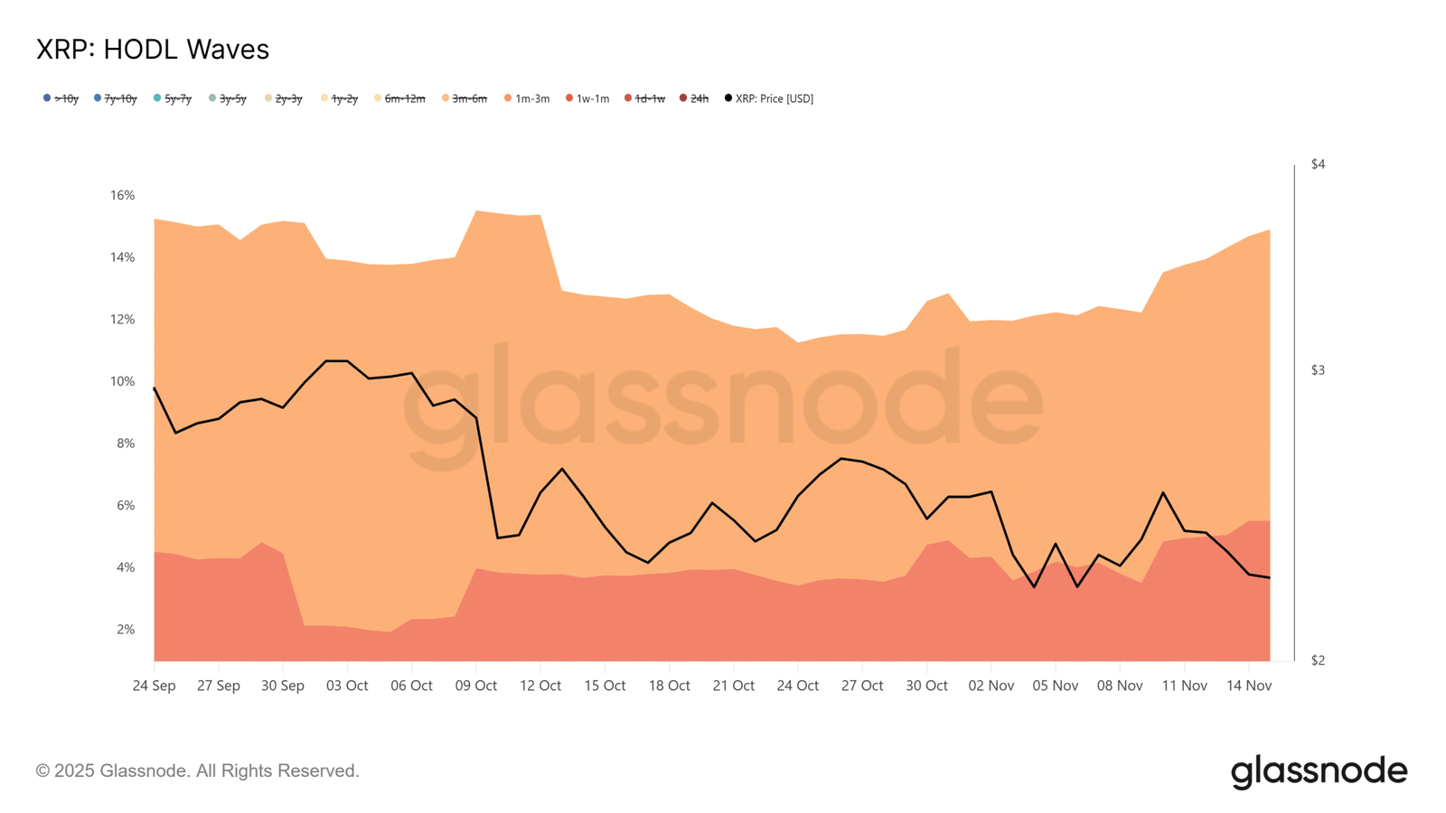
Task: Click the glassnode logo at bottom right
Action: tap(1319, 772)
